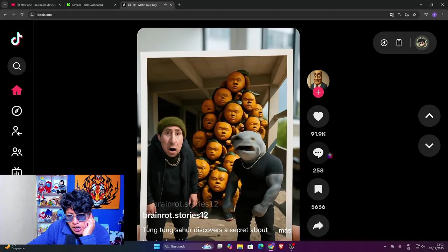Viewport: 448px width, 252px height.
Task: Go back in browser history
Action: pos(5,15)
